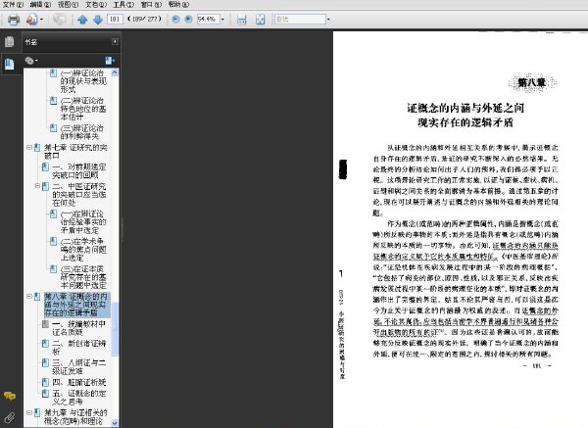The width and height of the screenshot is (588, 428).
Task: Click chapter title 证概念的内涵与外延之间 in document
Action: (x=465, y=109)
